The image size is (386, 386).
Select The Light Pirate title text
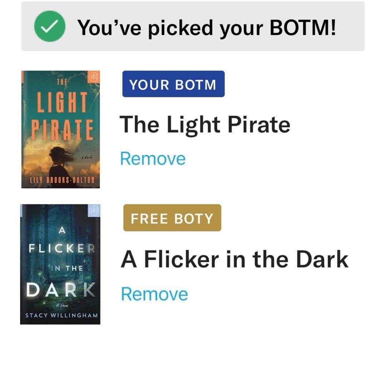[x=204, y=125]
